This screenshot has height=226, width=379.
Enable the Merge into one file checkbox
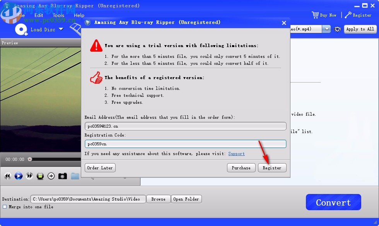point(5,207)
